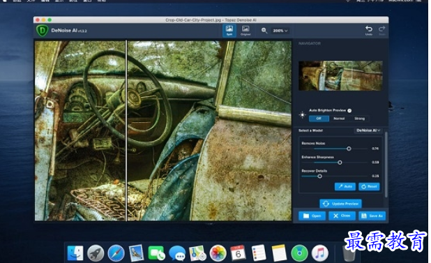Open the DeNoise AI model dropdown

point(368,130)
